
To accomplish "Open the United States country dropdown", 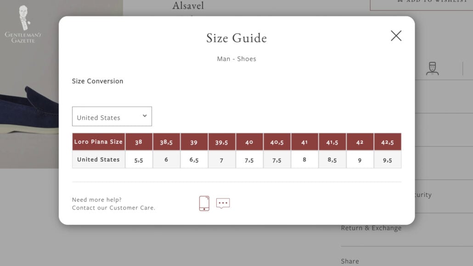I will coord(112,117).
